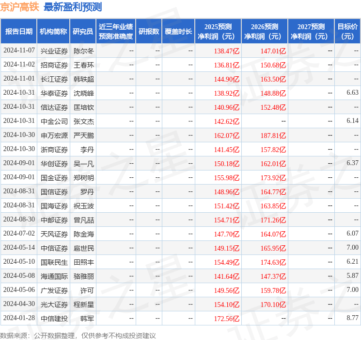Click the 研报数 column header
Viewport: 361px width, 340px height.
click(x=149, y=32)
